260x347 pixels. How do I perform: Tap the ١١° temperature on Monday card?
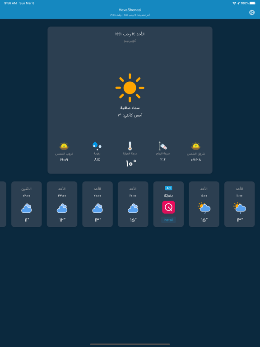point(27,220)
